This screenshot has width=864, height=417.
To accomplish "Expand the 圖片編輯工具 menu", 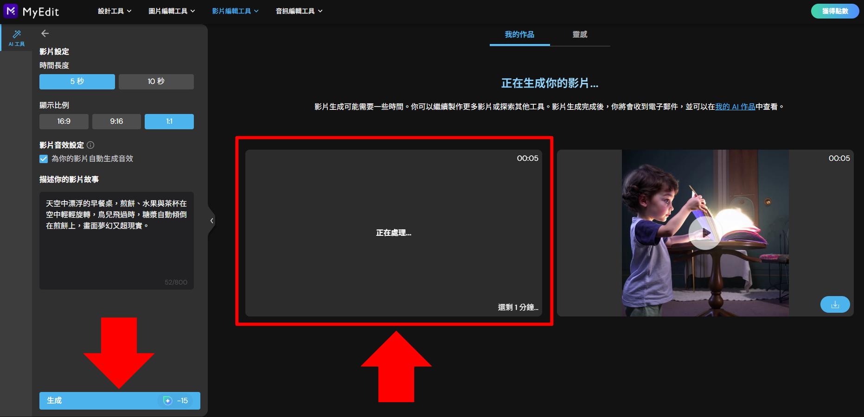I will coord(171,11).
